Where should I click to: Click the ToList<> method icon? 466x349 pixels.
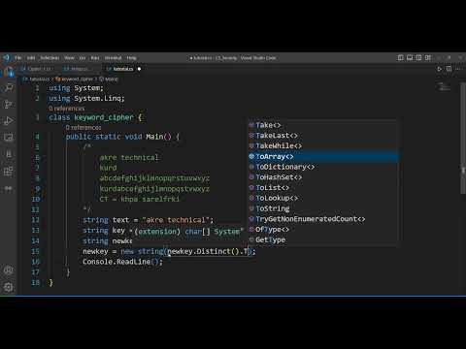[251, 187]
